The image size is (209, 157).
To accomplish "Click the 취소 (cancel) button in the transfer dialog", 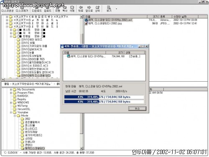I will pyautogui.click(x=137, y=108).
